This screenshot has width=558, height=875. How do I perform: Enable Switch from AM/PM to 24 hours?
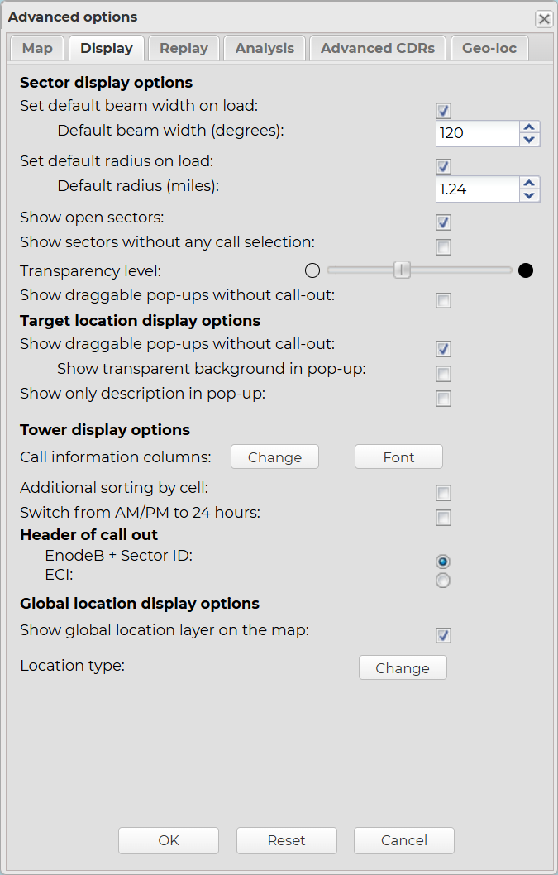click(x=444, y=518)
